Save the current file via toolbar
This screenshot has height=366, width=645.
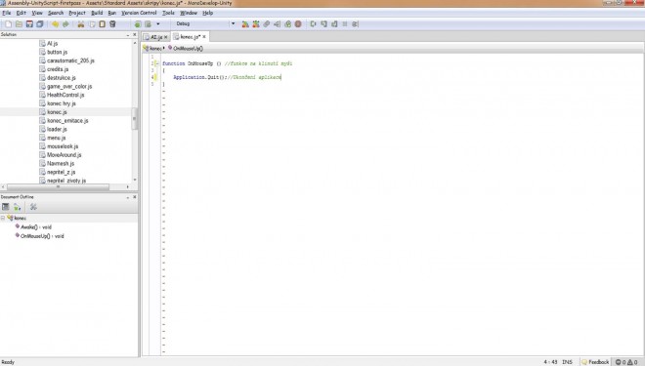coord(29,24)
